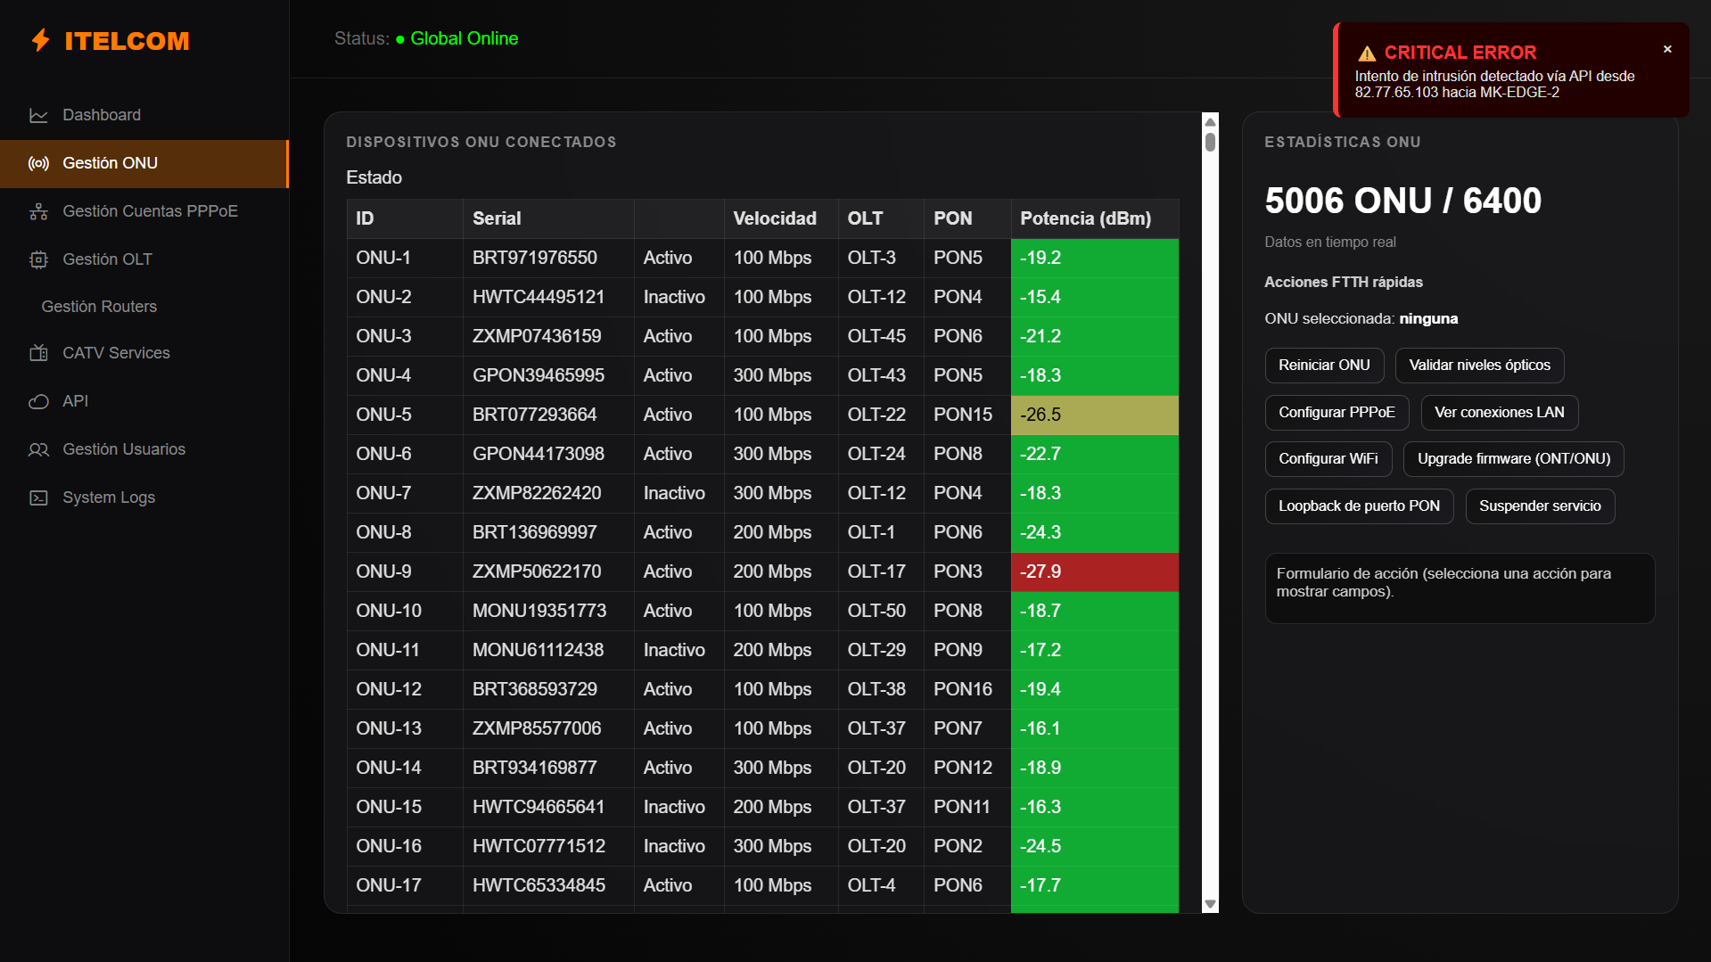The height and width of the screenshot is (962, 1711).
Task: Click Loopback de puerto PON button
Action: (1359, 506)
